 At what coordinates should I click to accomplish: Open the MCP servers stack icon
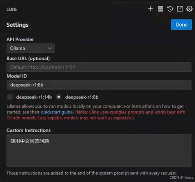[x=160, y=9]
